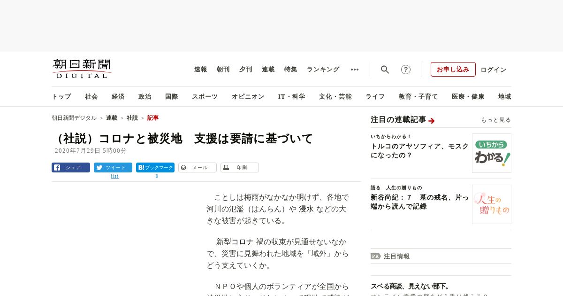Open ランキング in the top menu
This screenshot has height=296, width=563.
pyautogui.click(x=323, y=70)
